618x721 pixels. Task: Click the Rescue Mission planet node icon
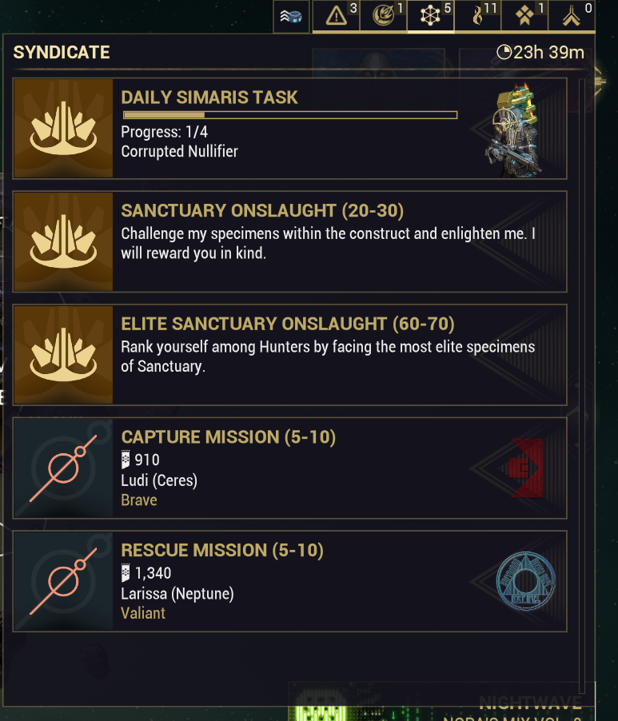tap(64, 581)
